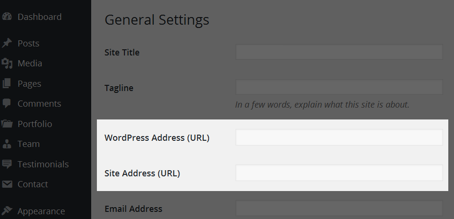Image resolution: width=454 pixels, height=219 pixels.
Task: Click the Testimonials chat icon
Action: pos(7,164)
